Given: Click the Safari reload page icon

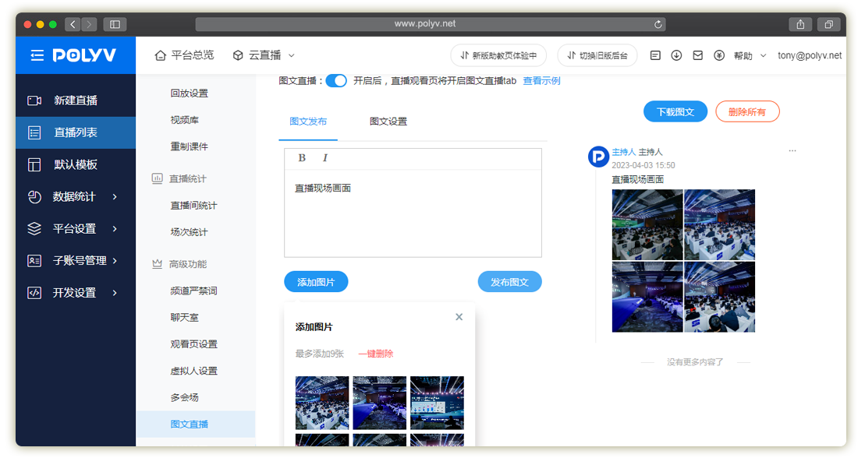Looking at the screenshot, I should (x=659, y=24).
